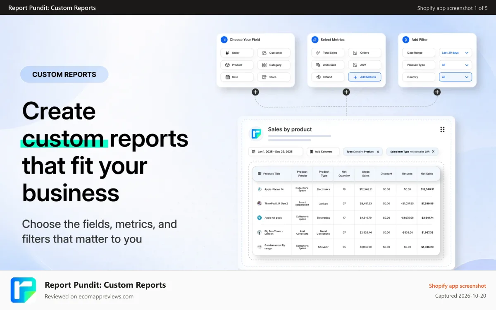Choose the AOV metric

[x=365, y=65]
